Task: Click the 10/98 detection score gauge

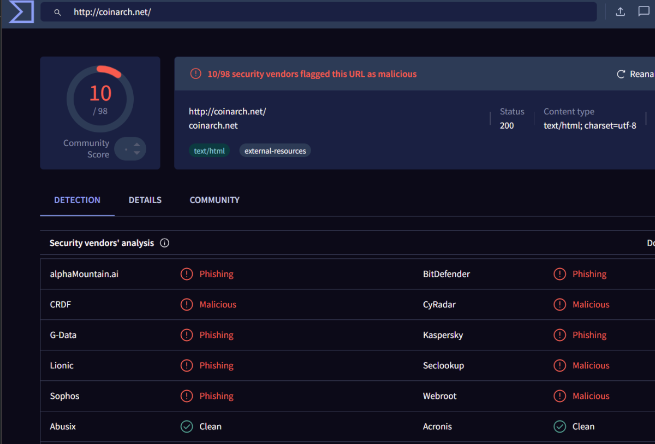Action: (x=100, y=99)
